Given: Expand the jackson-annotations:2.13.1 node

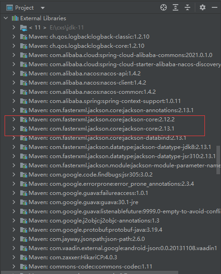Looking at the screenshot, I should (14, 110).
